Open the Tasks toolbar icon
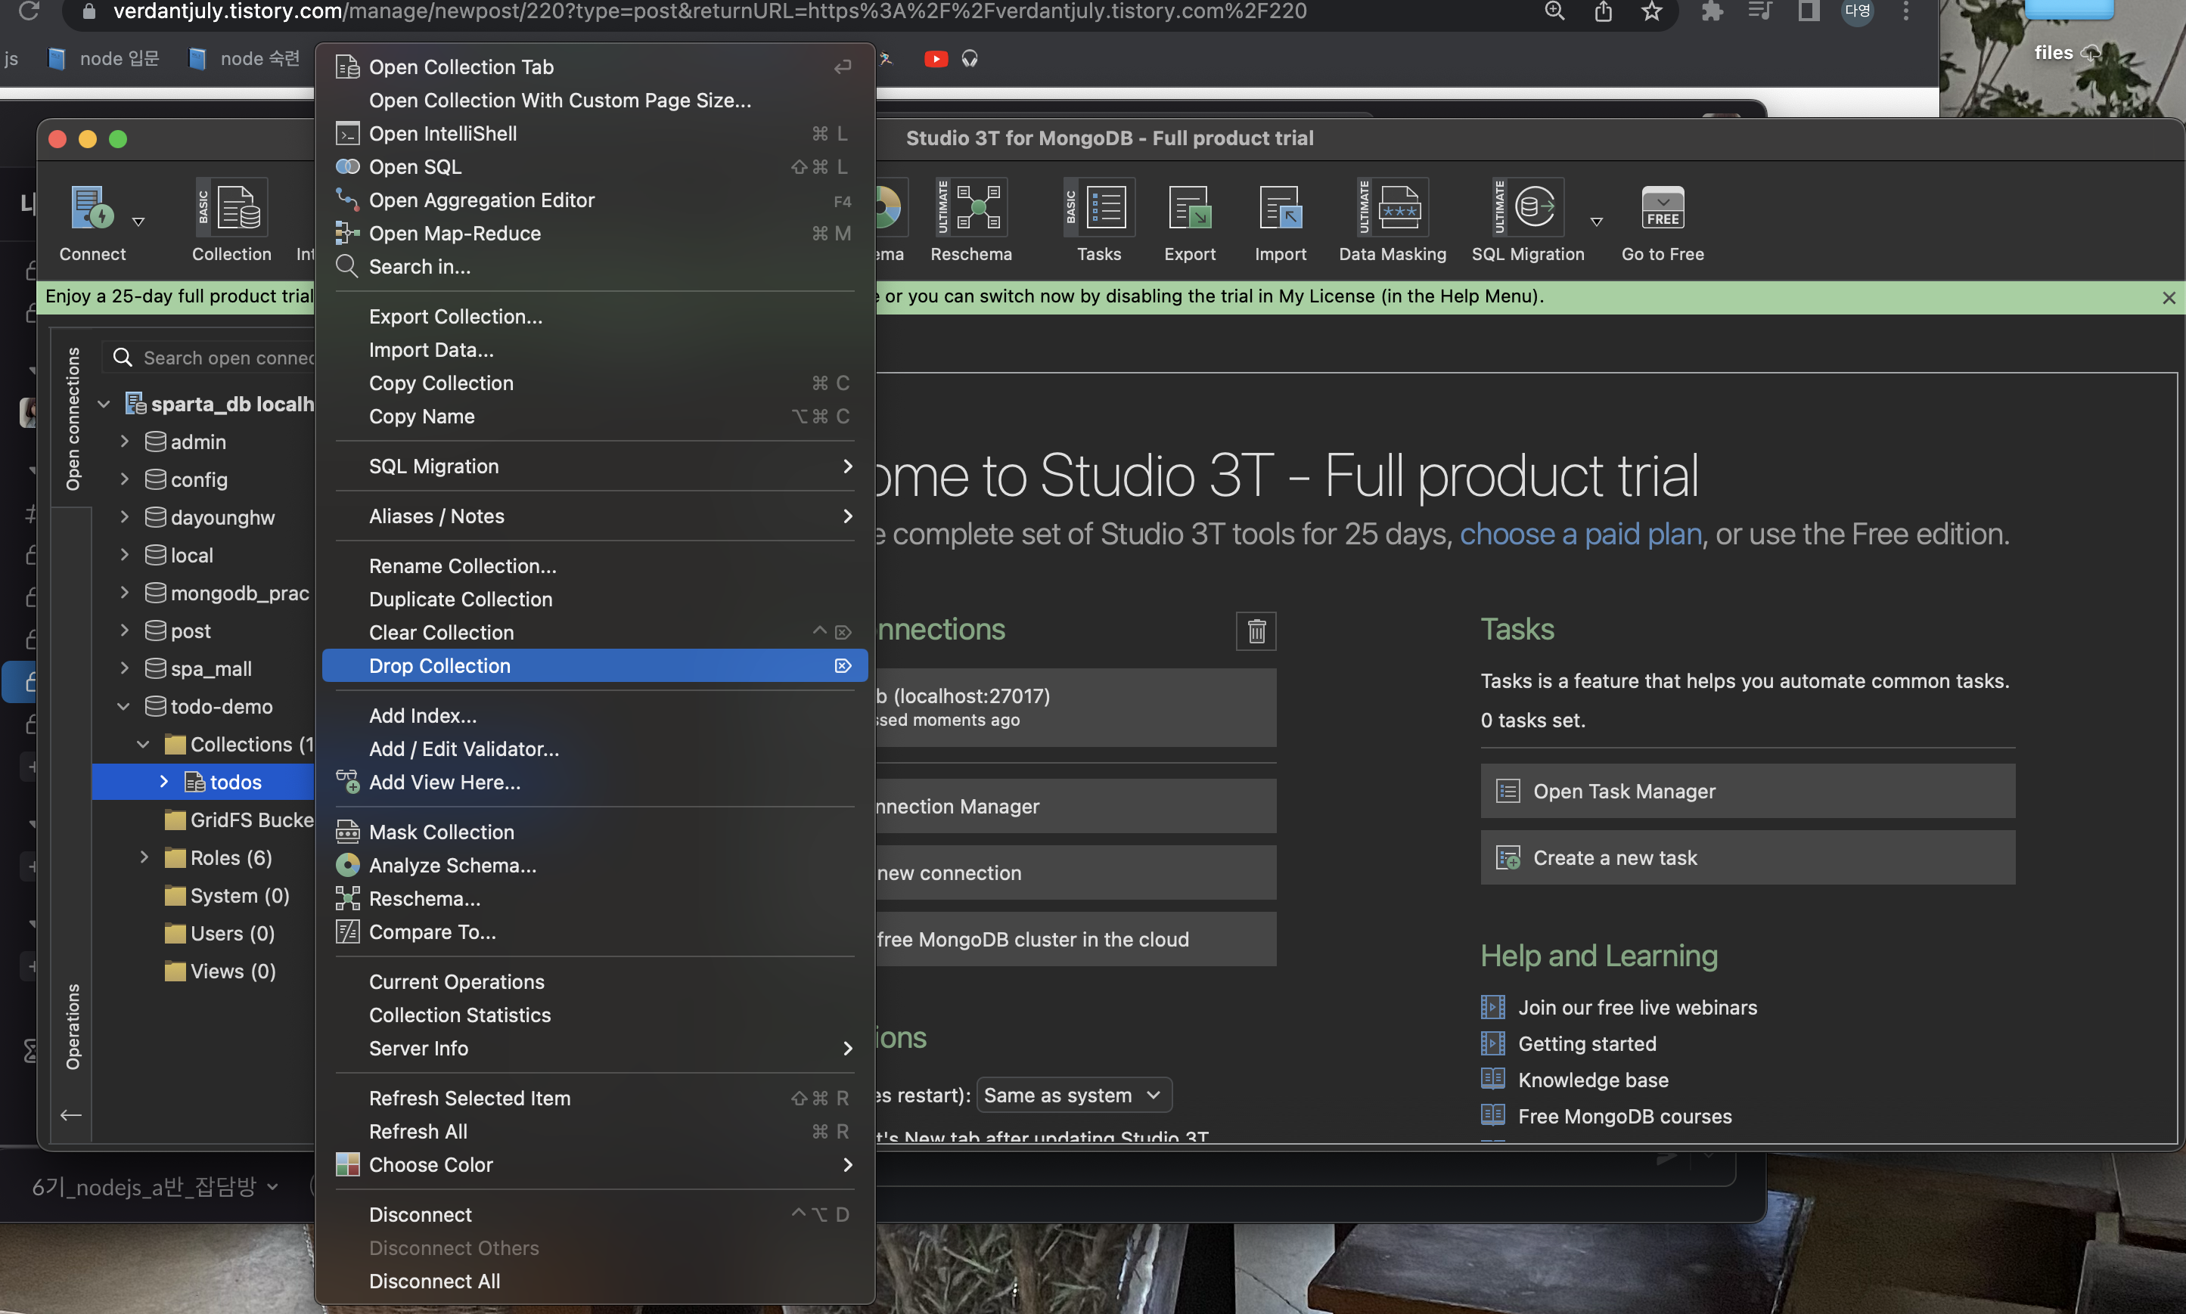The height and width of the screenshot is (1314, 2186). (1098, 208)
